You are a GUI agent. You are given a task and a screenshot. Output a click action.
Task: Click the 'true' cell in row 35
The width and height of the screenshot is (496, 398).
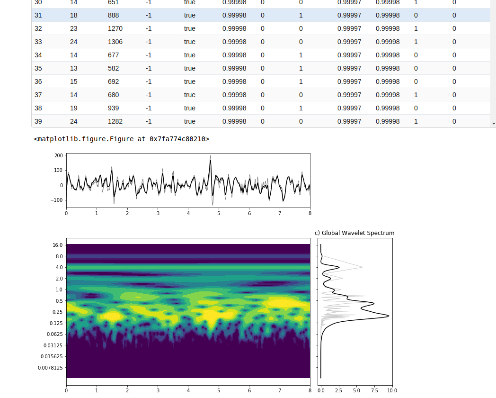pos(189,68)
